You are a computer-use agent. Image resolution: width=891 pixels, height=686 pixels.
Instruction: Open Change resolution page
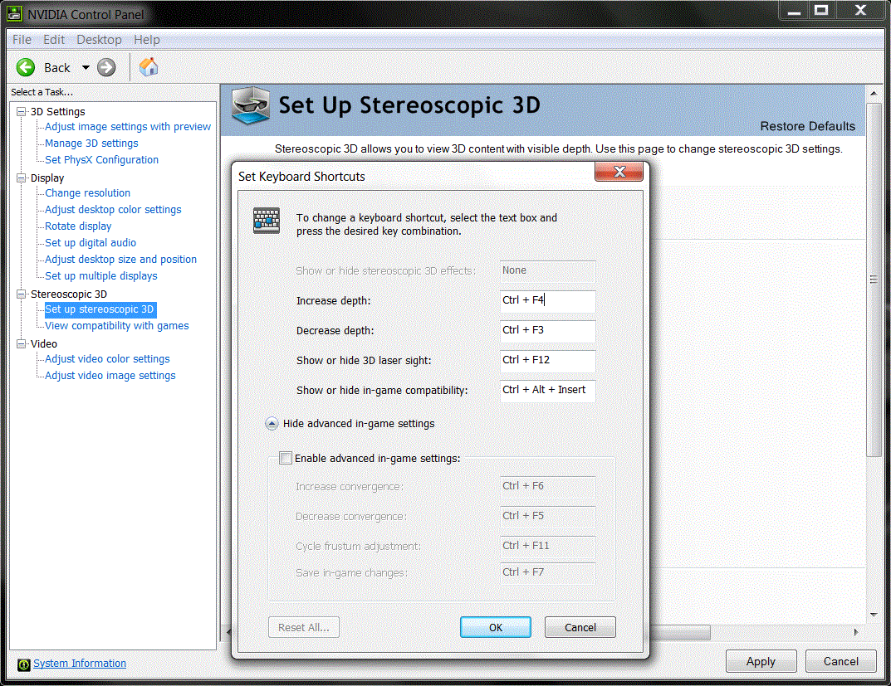coord(87,193)
